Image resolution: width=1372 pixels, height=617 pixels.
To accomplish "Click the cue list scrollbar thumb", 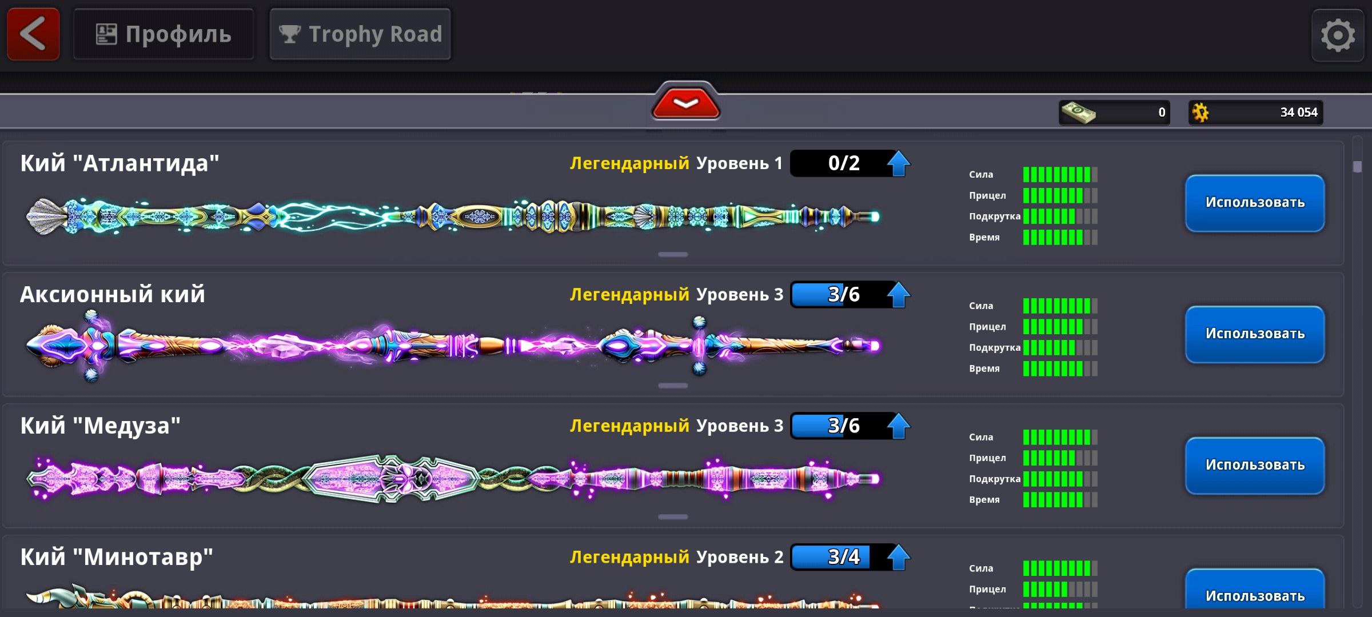I will [1357, 166].
